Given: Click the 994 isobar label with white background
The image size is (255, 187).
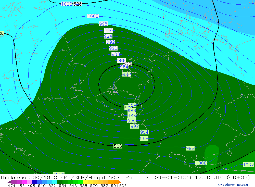Looking at the screenshot, I should (x=108, y=36).
